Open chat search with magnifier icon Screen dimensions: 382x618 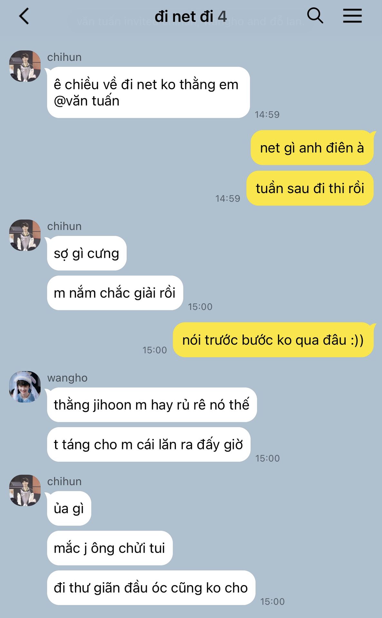[x=315, y=16]
